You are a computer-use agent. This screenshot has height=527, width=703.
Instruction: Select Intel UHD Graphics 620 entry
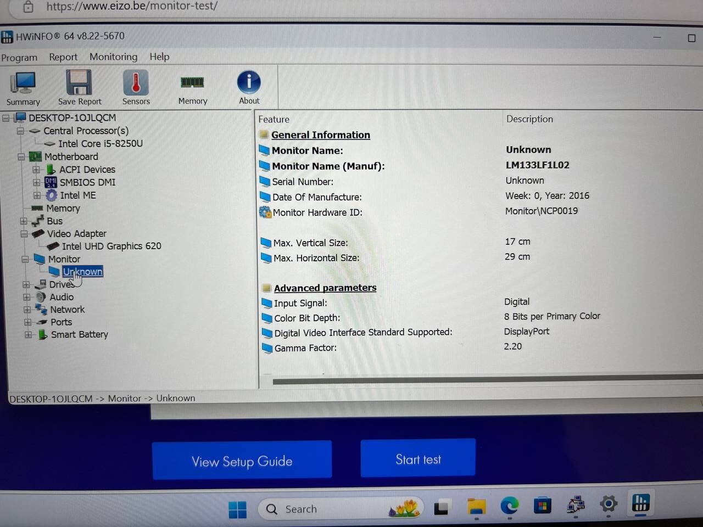(111, 246)
